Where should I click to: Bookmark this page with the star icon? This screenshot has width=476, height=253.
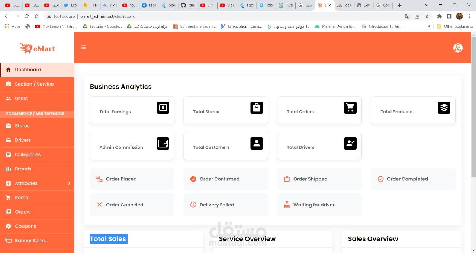(427, 16)
